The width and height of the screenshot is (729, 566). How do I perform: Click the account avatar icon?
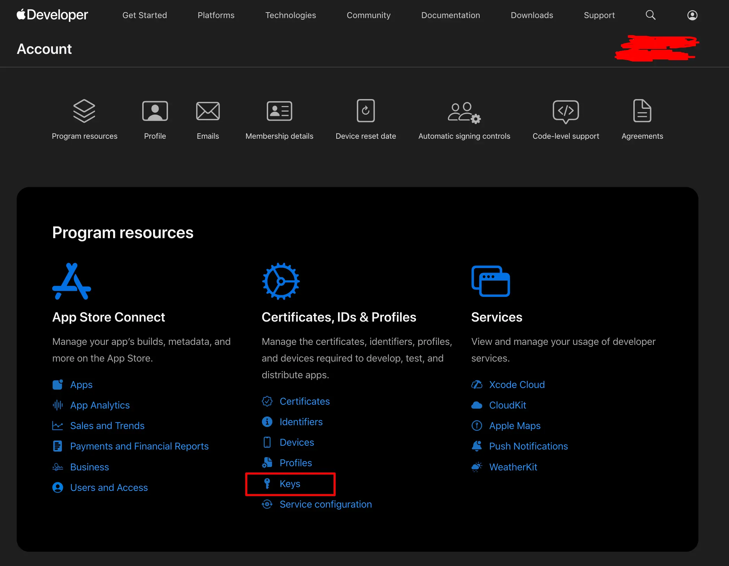(x=692, y=15)
